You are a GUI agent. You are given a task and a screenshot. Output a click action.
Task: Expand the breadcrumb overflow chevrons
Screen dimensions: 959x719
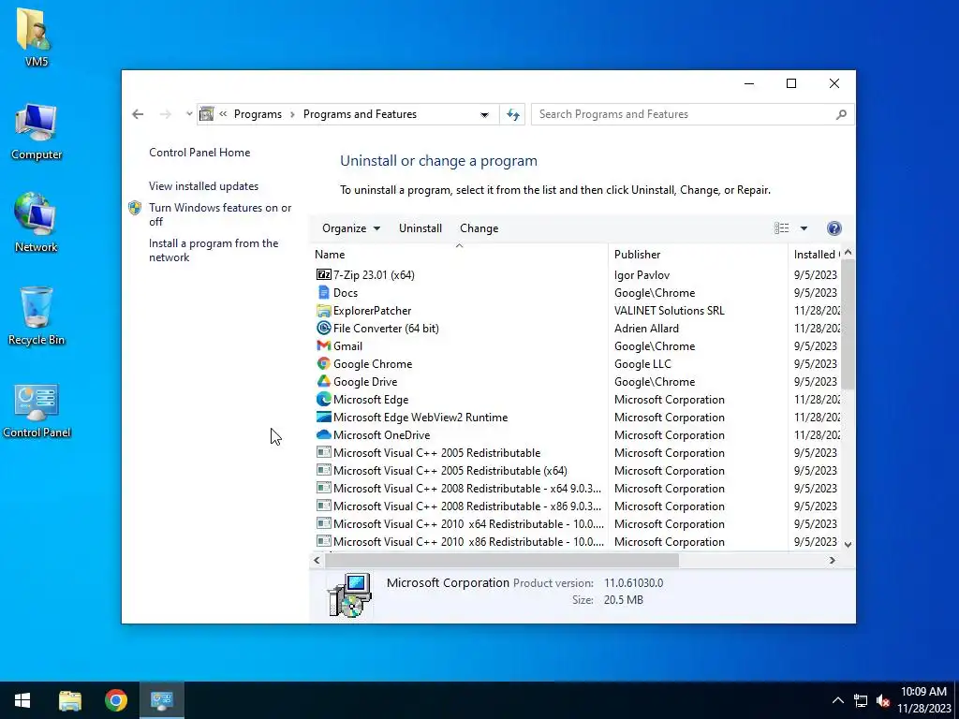click(223, 114)
